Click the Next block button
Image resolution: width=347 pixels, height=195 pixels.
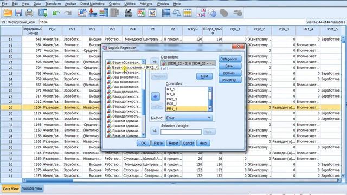[x=204, y=76]
